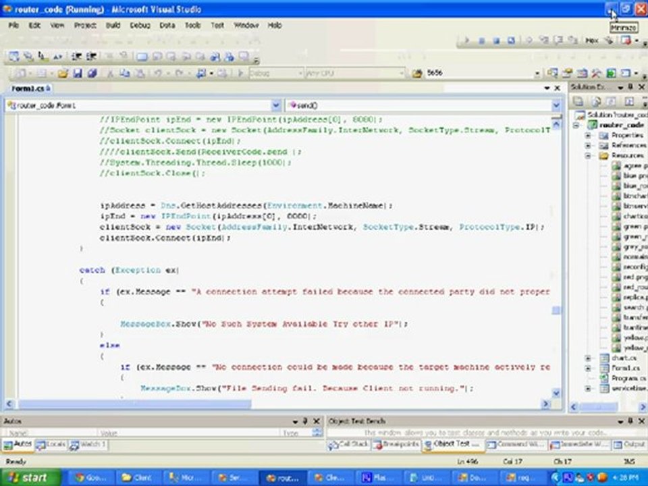Switch to the Output tab
Viewport: 648px width, 486px height.
point(629,445)
